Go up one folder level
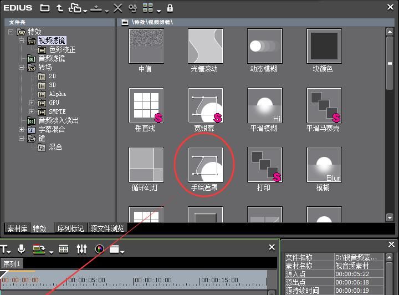 tap(59, 8)
